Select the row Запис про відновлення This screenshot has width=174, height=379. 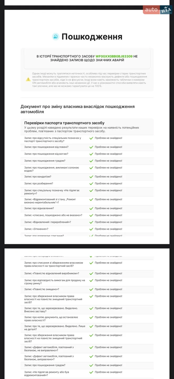tap(87, 208)
